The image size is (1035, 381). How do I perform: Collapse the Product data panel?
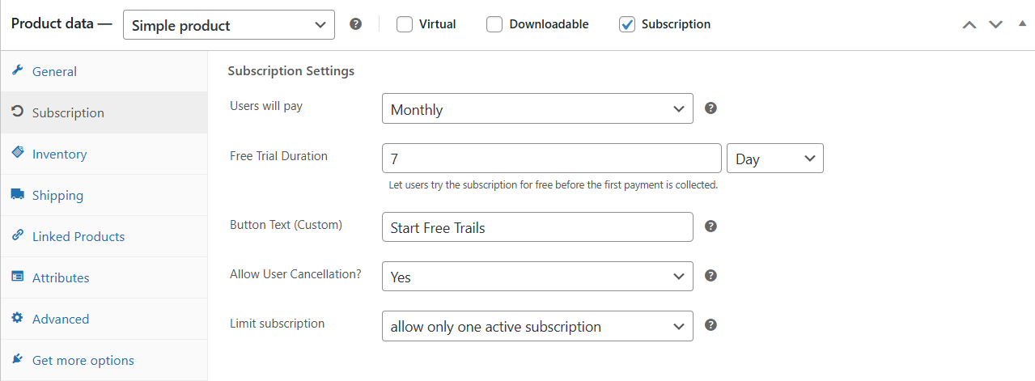click(x=1020, y=24)
